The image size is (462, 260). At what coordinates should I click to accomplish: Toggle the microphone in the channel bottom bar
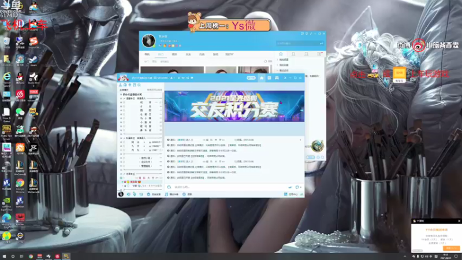(135, 194)
